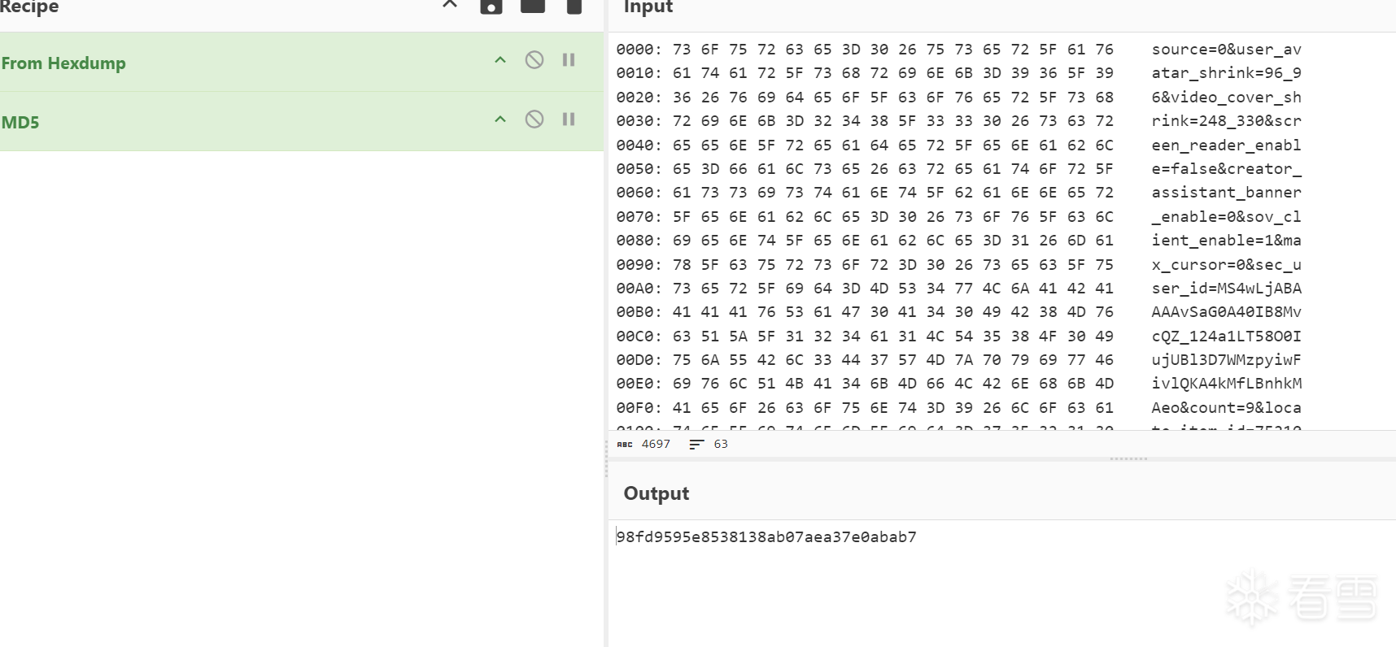
Task: Click the Output pane heading
Action: point(656,493)
